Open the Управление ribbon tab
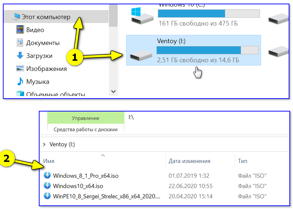293x209 pixels. [86, 118]
